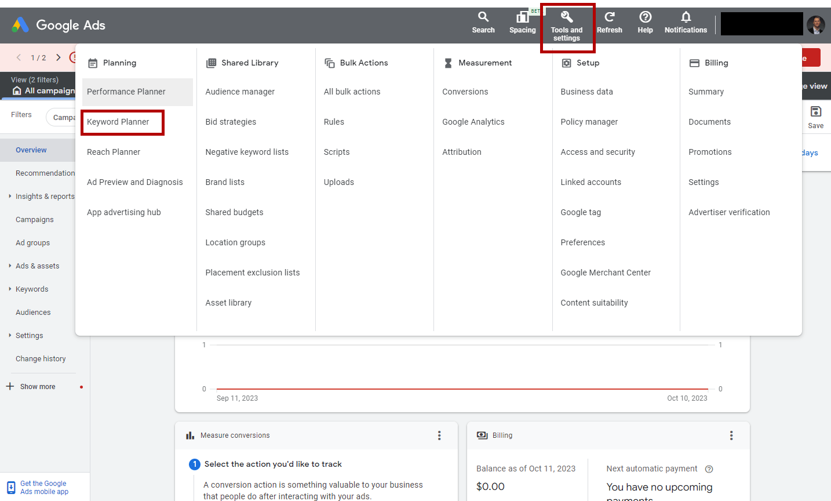Click the next automatic payment help icon
The height and width of the screenshot is (501, 831).
coord(709,469)
